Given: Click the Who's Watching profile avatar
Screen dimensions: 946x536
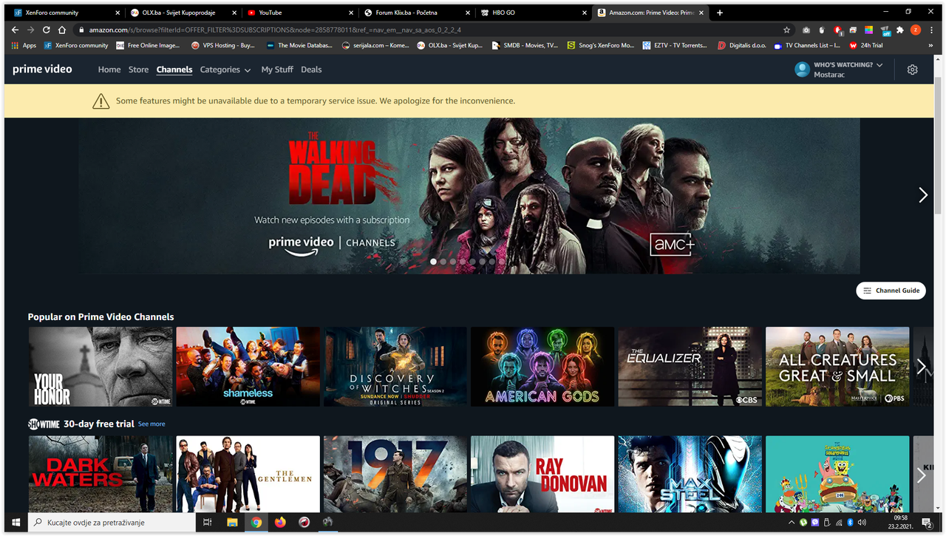Looking at the screenshot, I should point(802,69).
